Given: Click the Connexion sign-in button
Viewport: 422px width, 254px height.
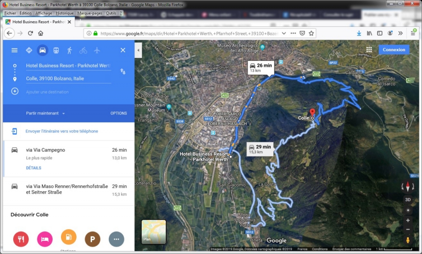Looking at the screenshot, I should 394,50.
